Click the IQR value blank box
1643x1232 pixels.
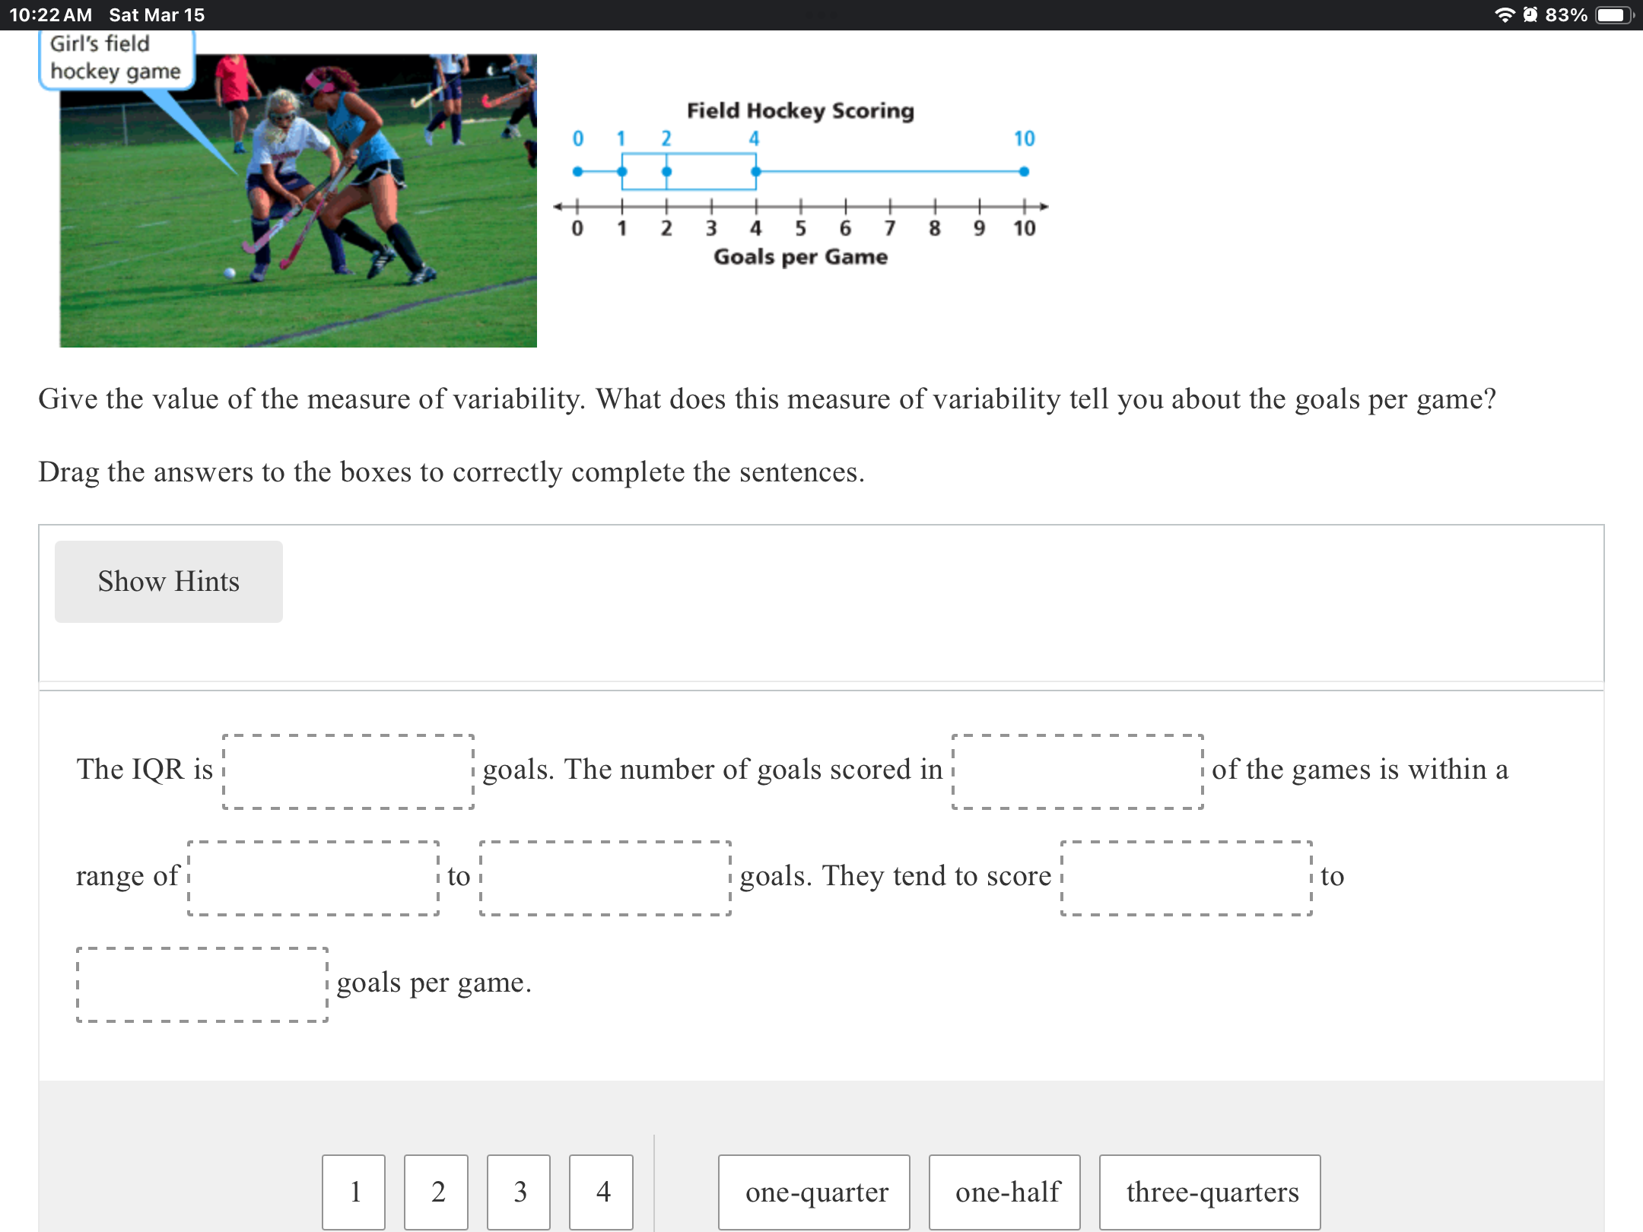coord(348,772)
